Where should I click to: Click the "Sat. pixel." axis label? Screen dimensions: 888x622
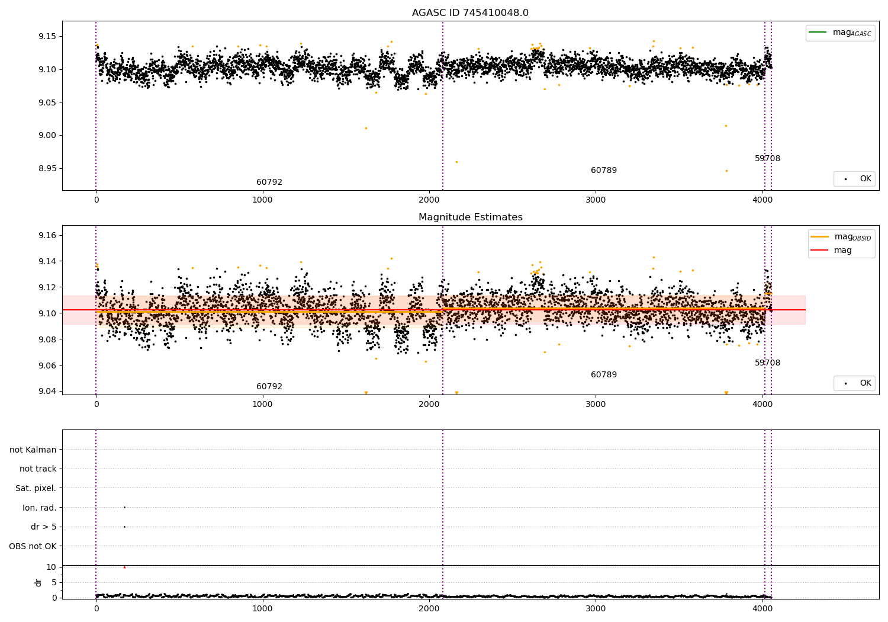click(36, 488)
